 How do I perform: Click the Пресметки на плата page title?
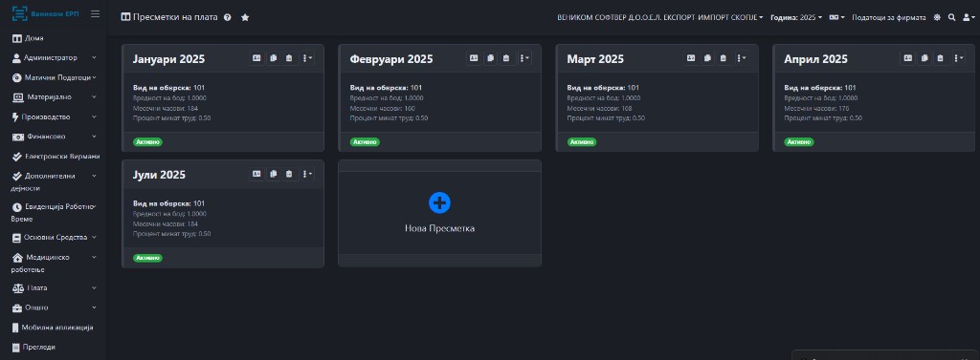click(x=176, y=17)
